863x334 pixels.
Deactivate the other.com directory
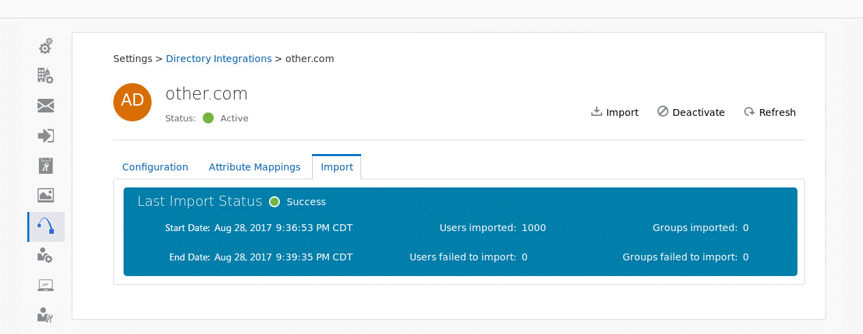pos(691,112)
